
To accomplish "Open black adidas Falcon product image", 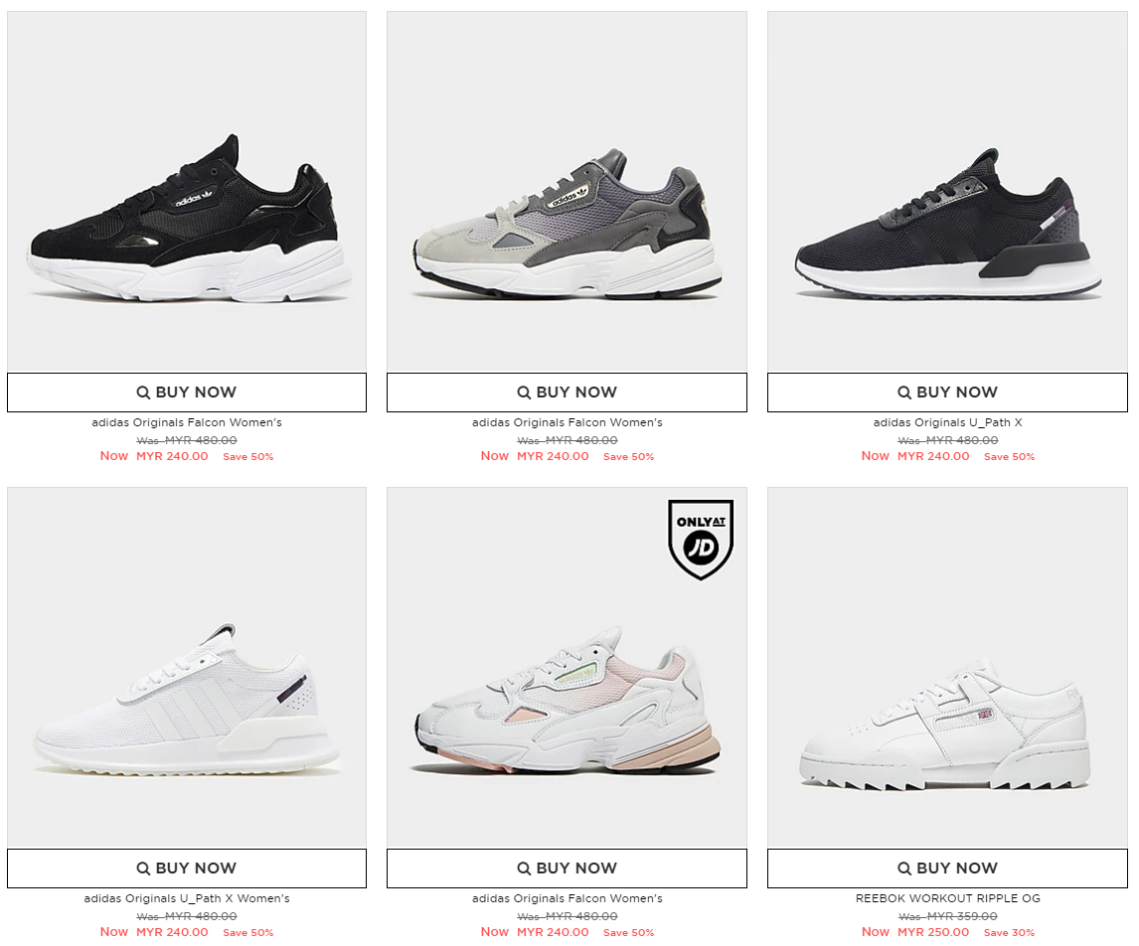I will 187,192.
